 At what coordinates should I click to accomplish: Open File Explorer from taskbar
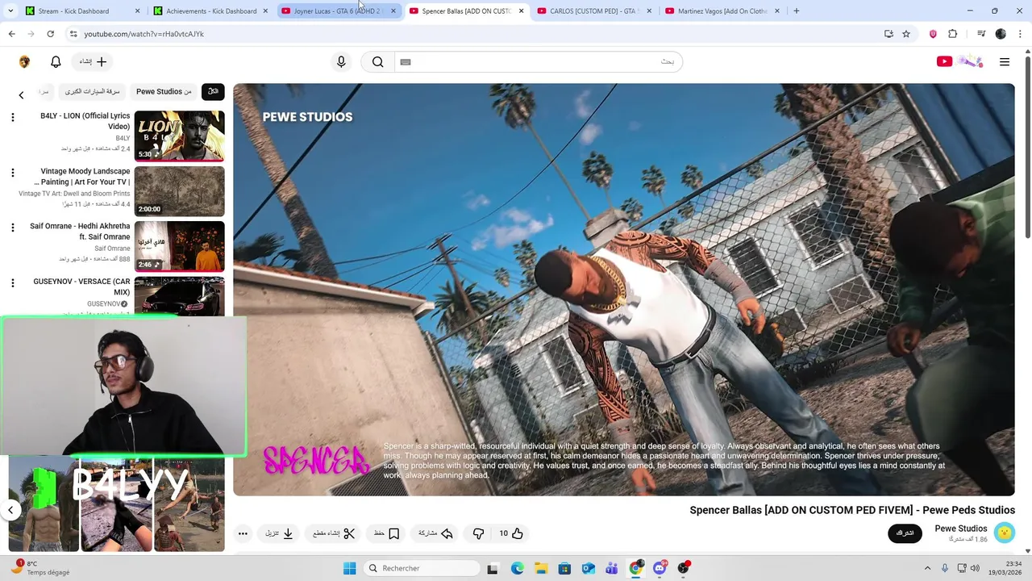coord(541,568)
